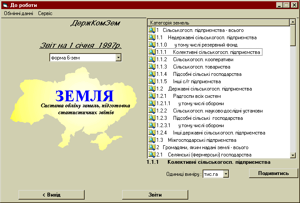Click the Звіти button

(x=155, y=195)
